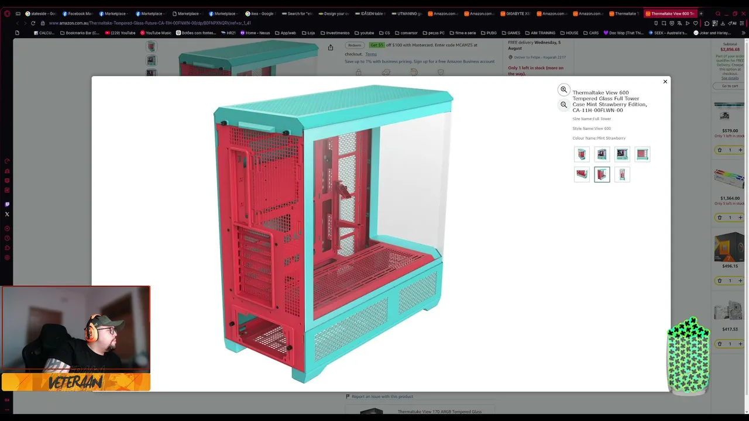Expand the filme e serie bookmarks folder
This screenshot has height=421, width=749.
[463, 33]
